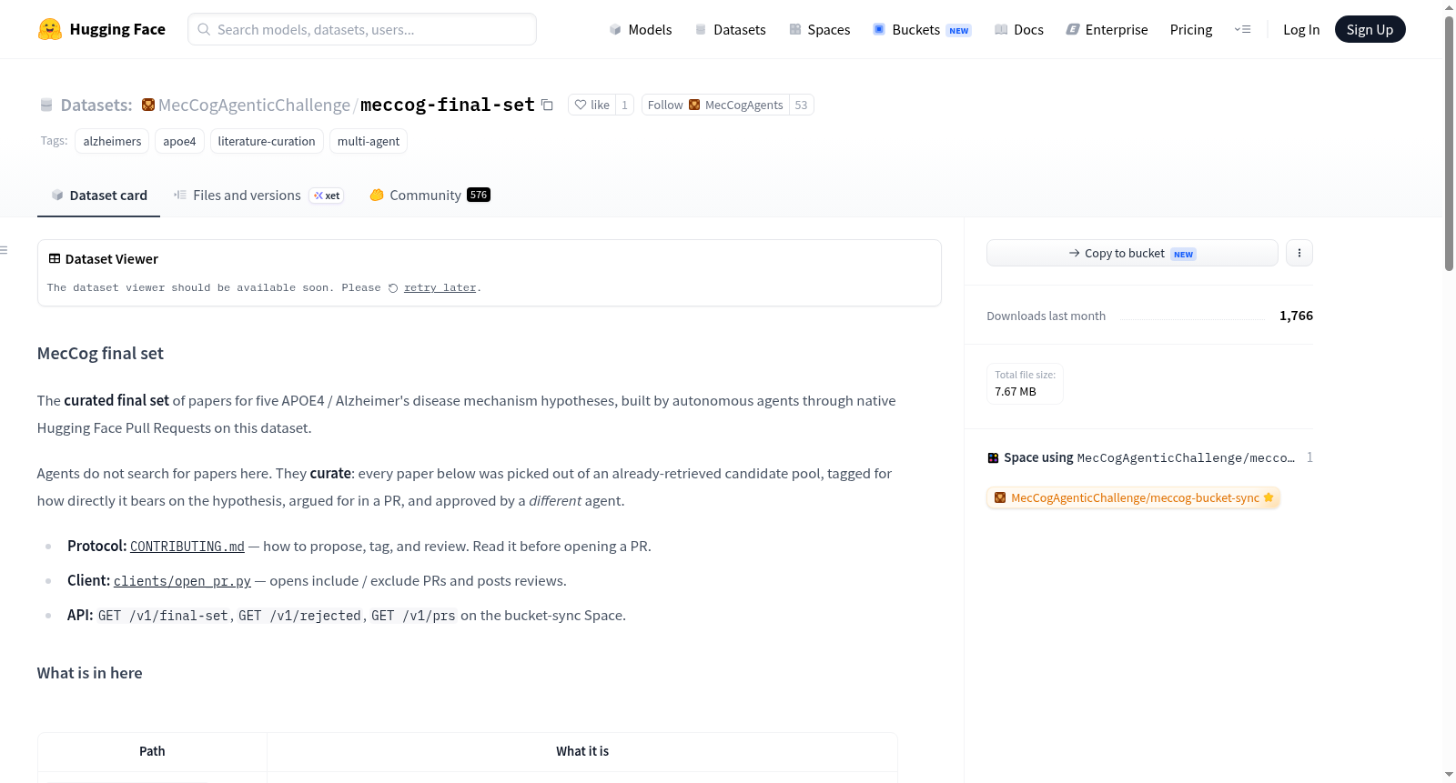Click the Datasets breadcrumb label
Viewport: 1456px width, 783px height.
[96, 105]
